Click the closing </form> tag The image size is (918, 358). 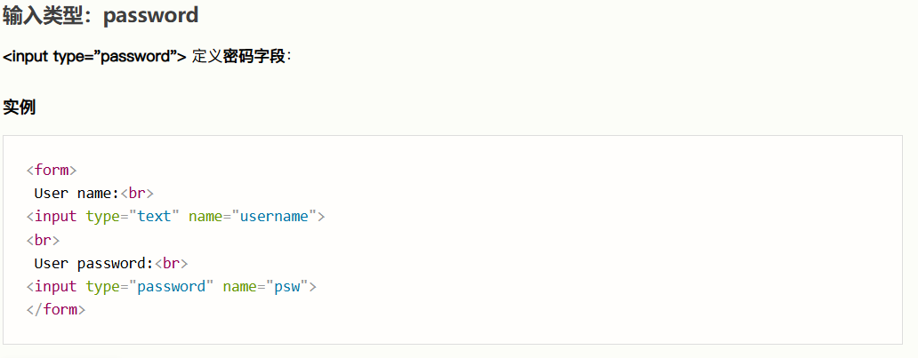coord(55,309)
